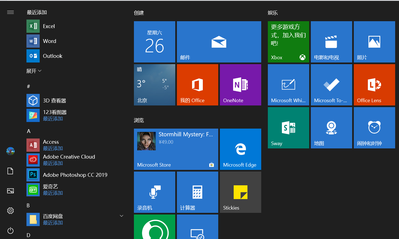Click the # letter group header
The width and height of the screenshot is (399, 239).
click(28, 86)
